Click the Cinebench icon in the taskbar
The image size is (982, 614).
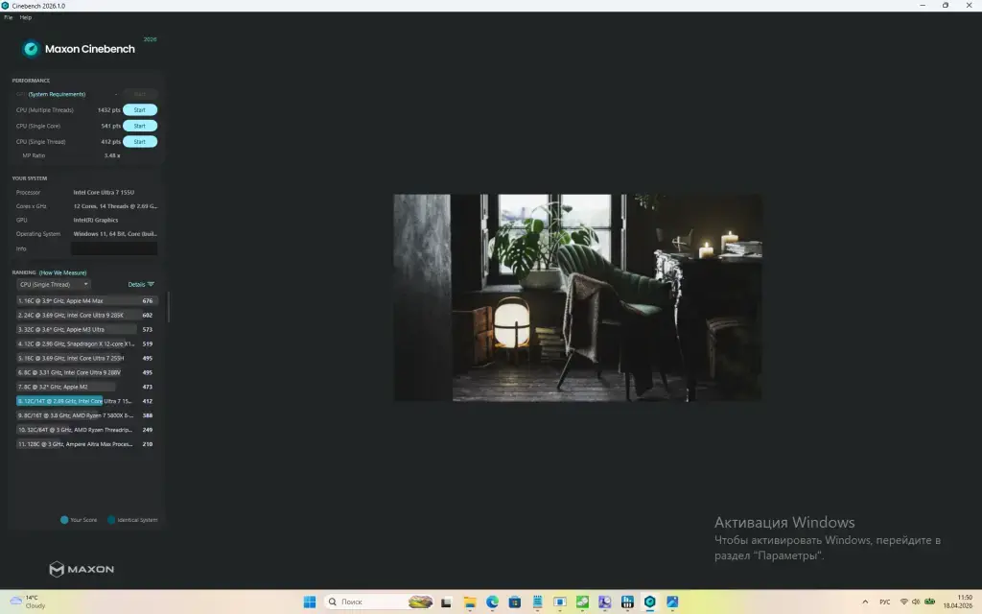[x=650, y=602]
